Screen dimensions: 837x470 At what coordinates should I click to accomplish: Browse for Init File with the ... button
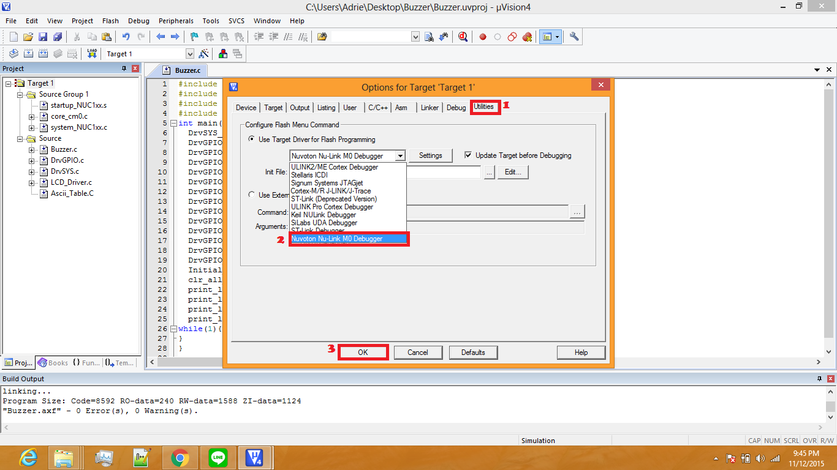click(x=489, y=173)
